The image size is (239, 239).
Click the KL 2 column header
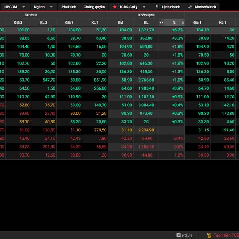(x=44, y=22)
